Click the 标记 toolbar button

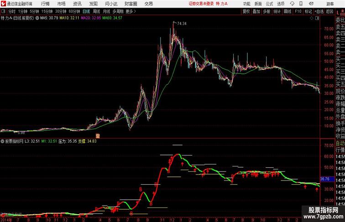(x=308, y=11)
